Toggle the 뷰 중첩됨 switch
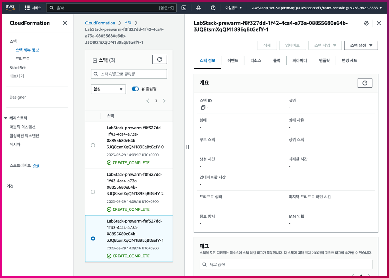The height and width of the screenshot is (278, 389). click(135, 89)
